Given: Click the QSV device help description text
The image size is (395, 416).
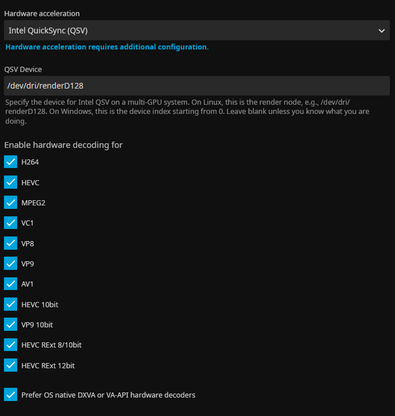Looking at the screenshot, I should (187, 111).
